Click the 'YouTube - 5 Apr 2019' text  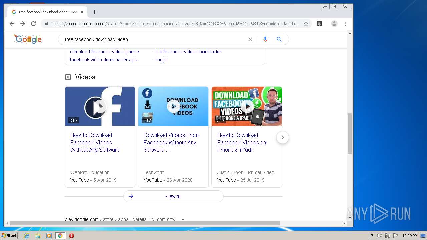(x=93, y=180)
